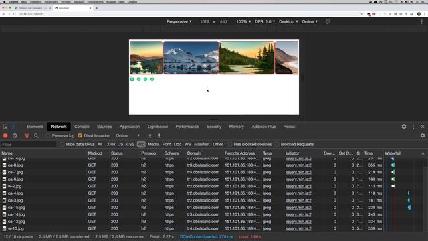Open DevTools more options kebab menu
The height and width of the screenshot is (241, 428).
point(413,127)
